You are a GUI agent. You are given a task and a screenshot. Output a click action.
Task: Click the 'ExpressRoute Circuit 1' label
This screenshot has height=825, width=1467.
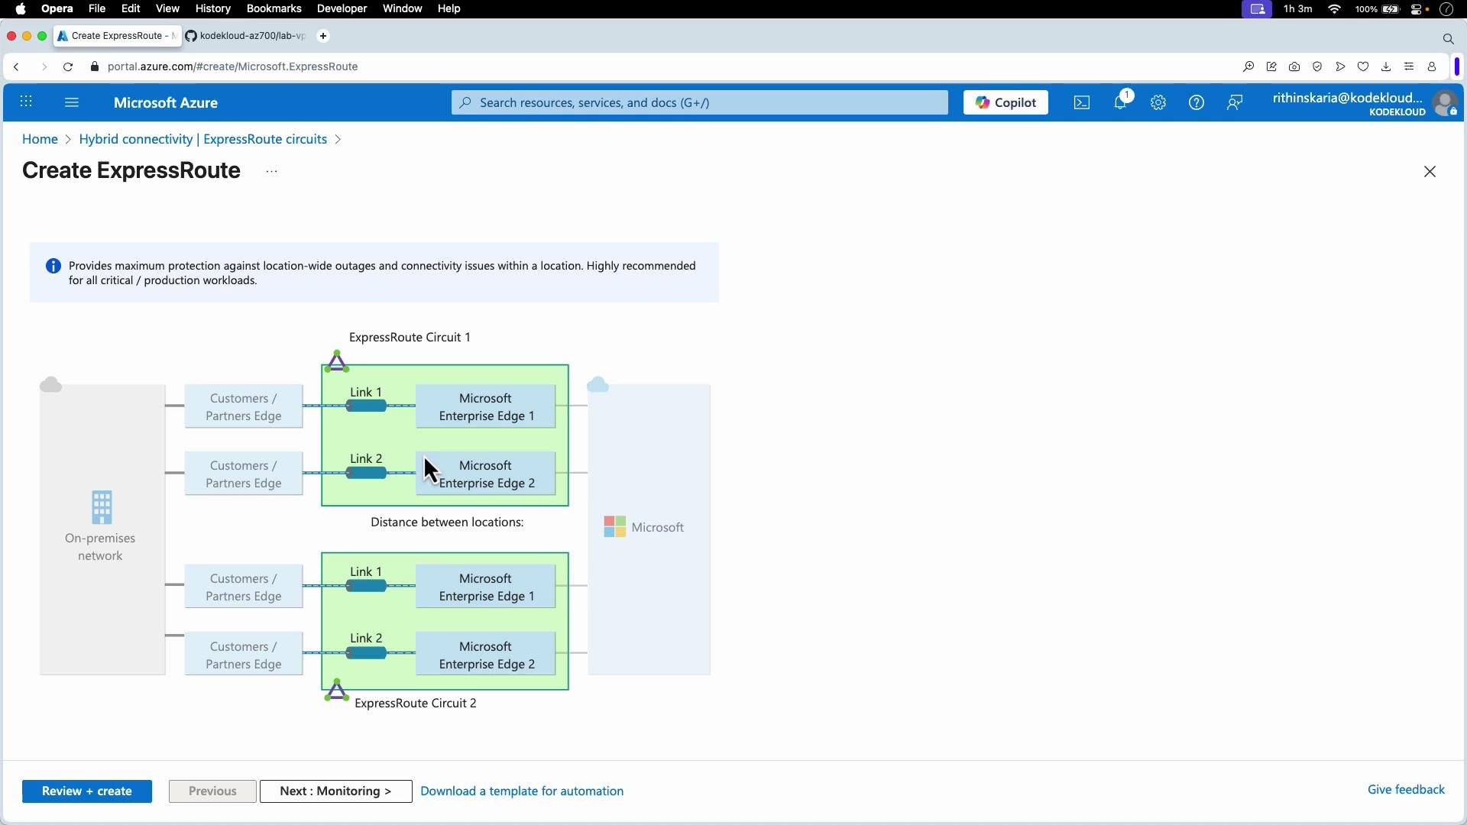410,338
